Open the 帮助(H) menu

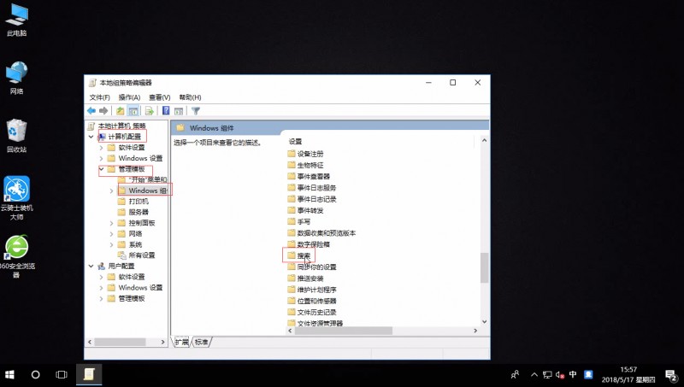tap(190, 97)
